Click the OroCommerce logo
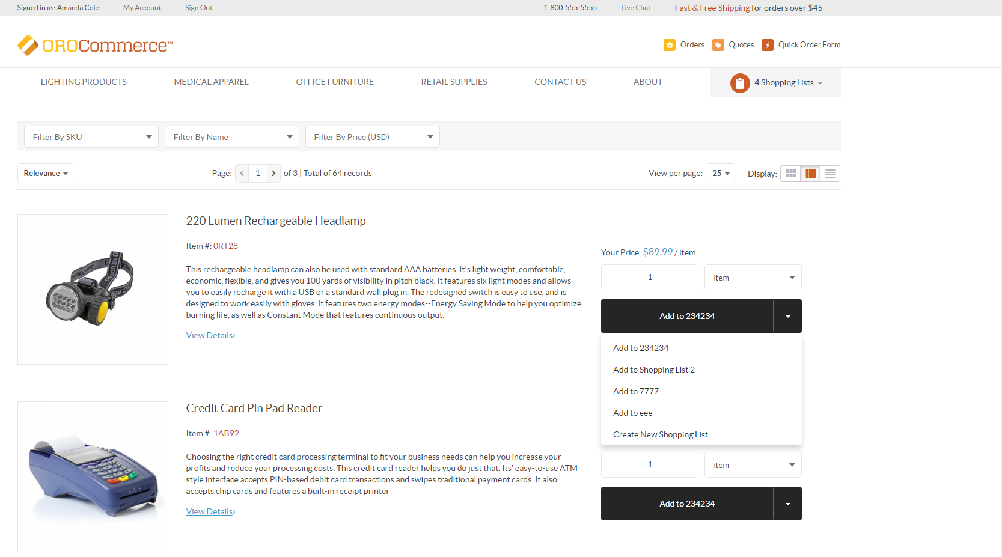Image resolution: width=1002 pixels, height=557 pixels. [x=95, y=45]
